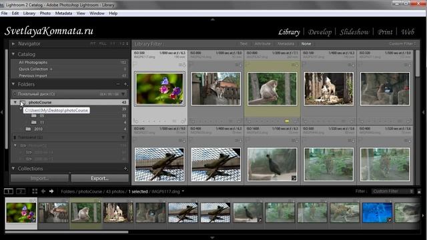Click the filmstrip horizontal scrollbar
The image size is (427, 240).
(x=67, y=232)
